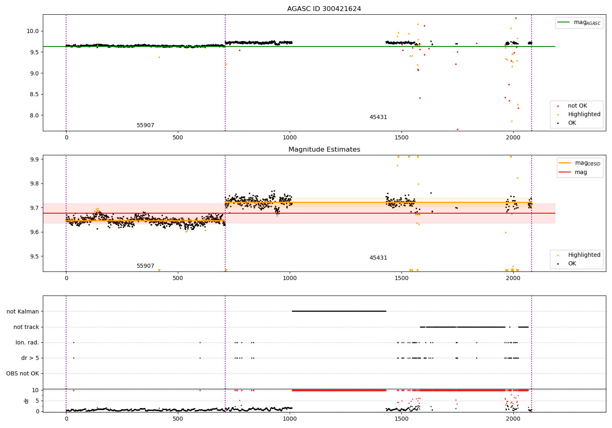Viewport: 612px width, 428px height.
Task: Click the mag OBSID legend label
Action: point(588,163)
